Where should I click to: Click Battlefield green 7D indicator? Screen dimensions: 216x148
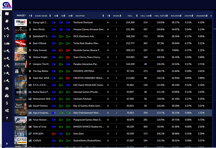coord(61,36)
